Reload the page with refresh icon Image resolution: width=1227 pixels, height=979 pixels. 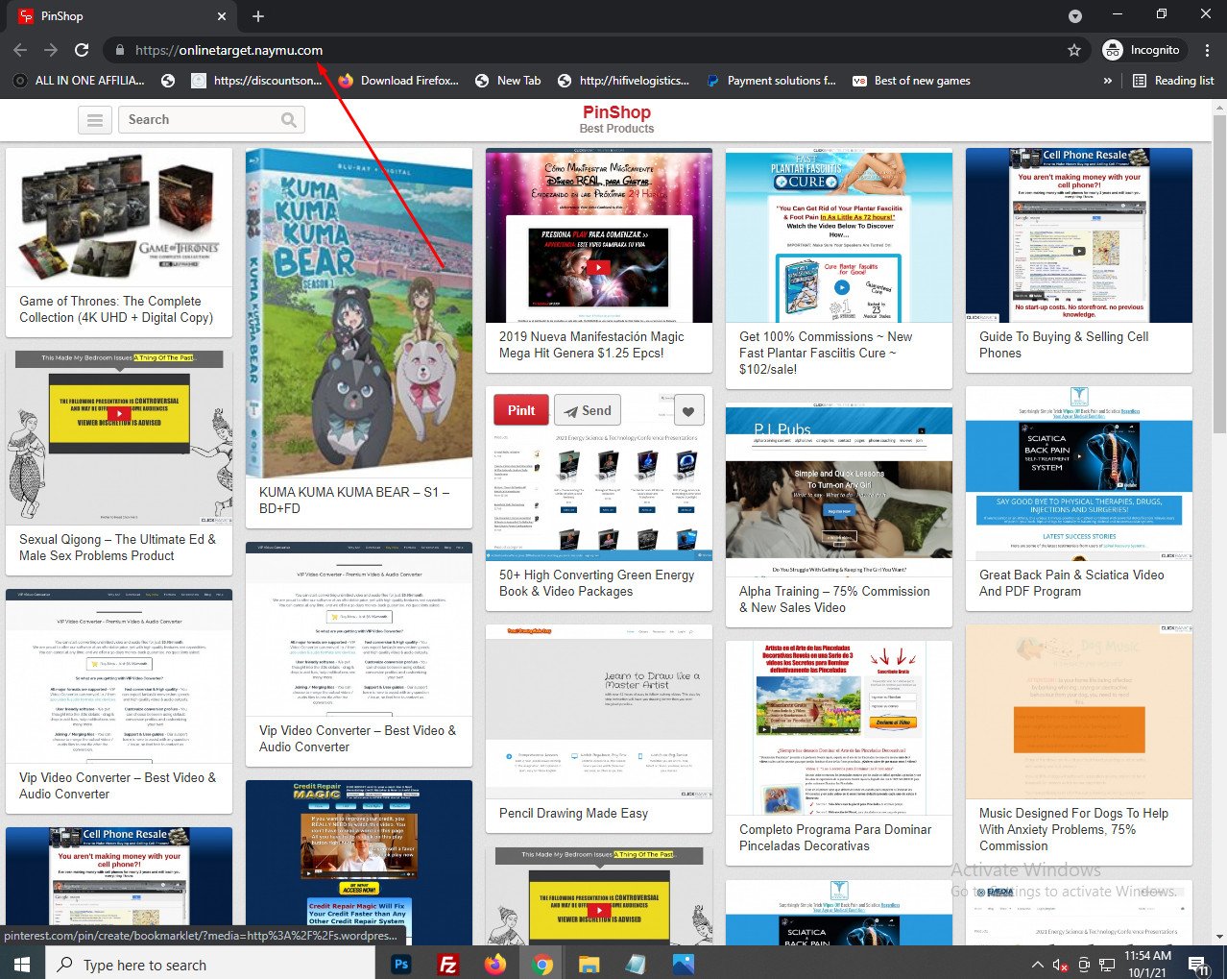coord(82,50)
